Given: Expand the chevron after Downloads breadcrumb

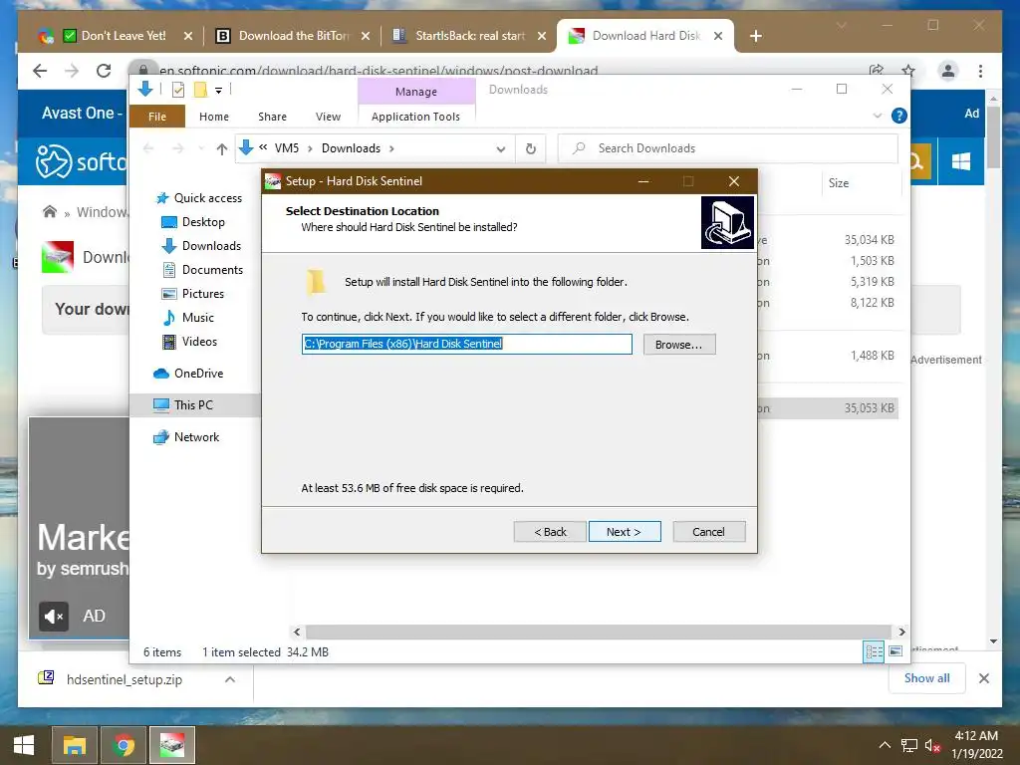Looking at the screenshot, I should (391, 149).
